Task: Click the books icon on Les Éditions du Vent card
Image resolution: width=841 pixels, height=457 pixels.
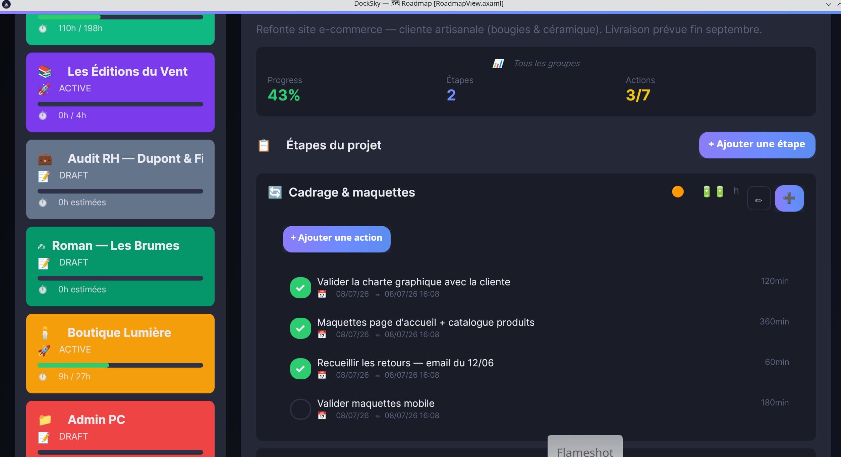Action: pos(45,71)
